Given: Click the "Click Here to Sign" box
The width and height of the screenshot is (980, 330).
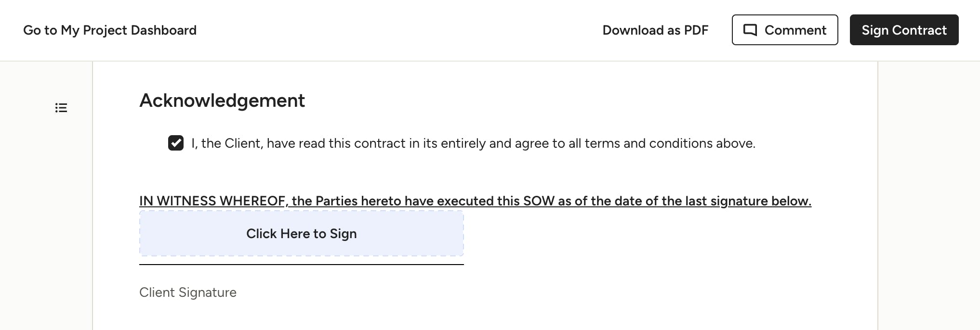Looking at the screenshot, I should pos(302,234).
